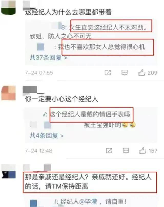164x207 pixels.
Task: Open the orange avatar of second commenter
Action: 8,93
